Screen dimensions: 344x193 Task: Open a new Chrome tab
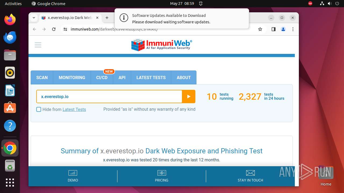(107, 18)
